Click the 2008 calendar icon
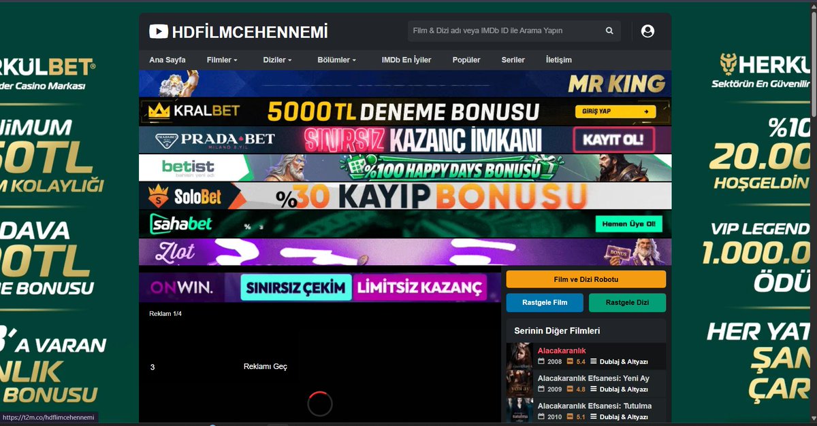The width and height of the screenshot is (817, 426). tap(541, 361)
